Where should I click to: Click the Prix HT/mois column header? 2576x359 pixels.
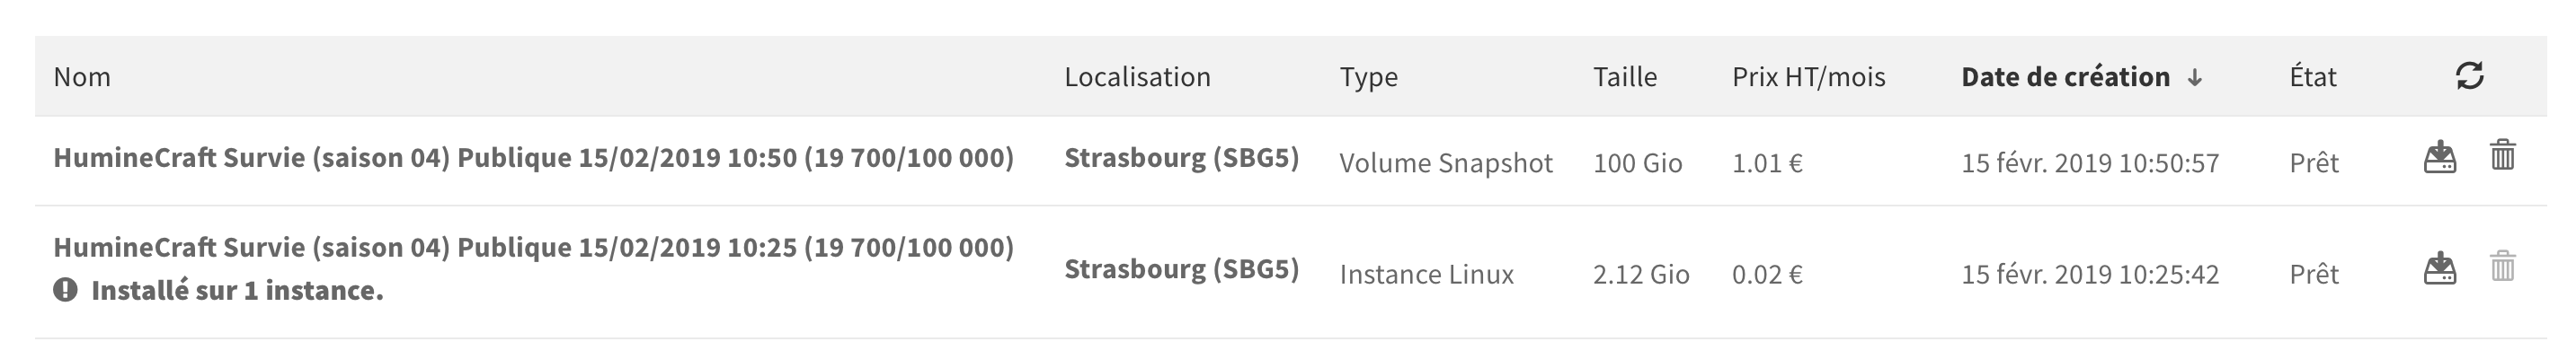(x=1808, y=77)
